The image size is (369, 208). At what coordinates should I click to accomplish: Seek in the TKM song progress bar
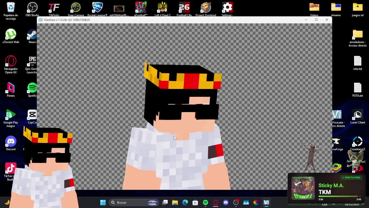click(x=340, y=197)
